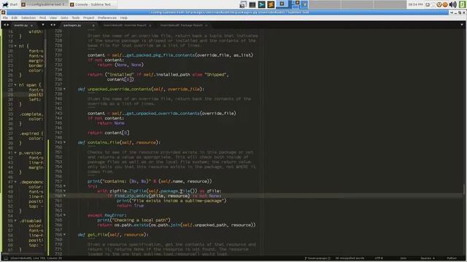
Task: Click the hoverpopups git branch status item
Action: tap(317, 258)
